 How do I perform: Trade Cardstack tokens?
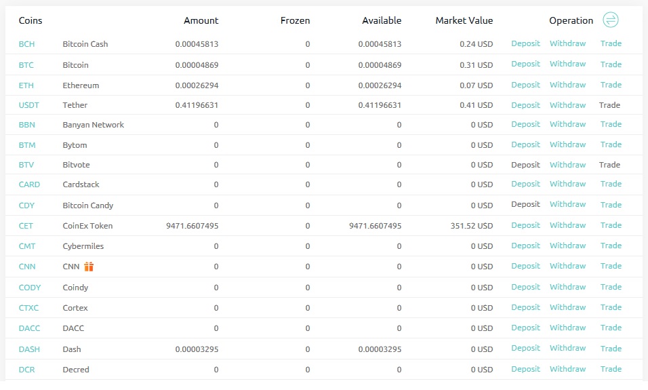click(x=611, y=184)
